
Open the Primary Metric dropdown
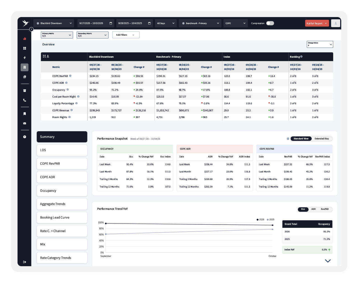[57, 35]
